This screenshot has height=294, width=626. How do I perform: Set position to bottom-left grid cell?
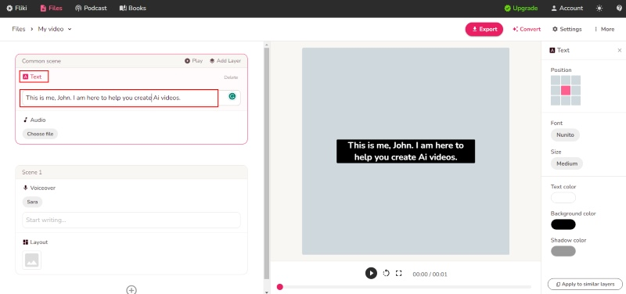pos(556,101)
